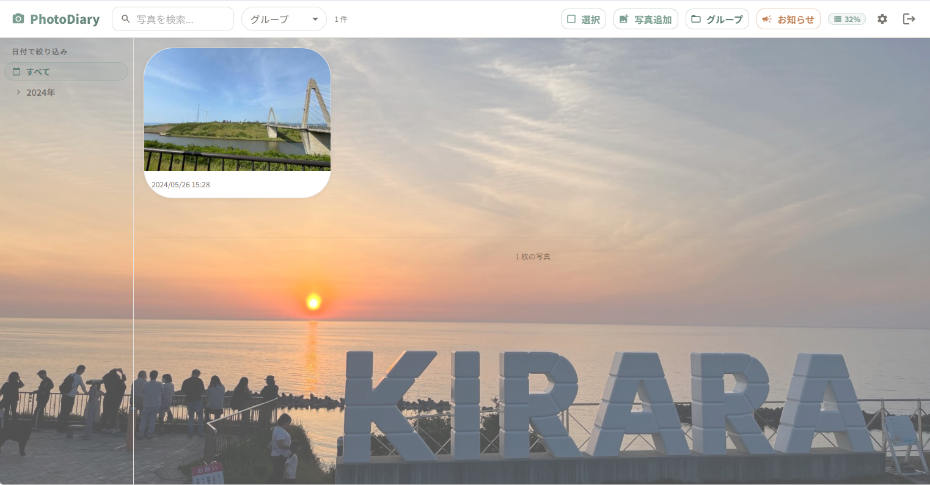
Task: Open the お知らせ announcements button
Action: [788, 19]
